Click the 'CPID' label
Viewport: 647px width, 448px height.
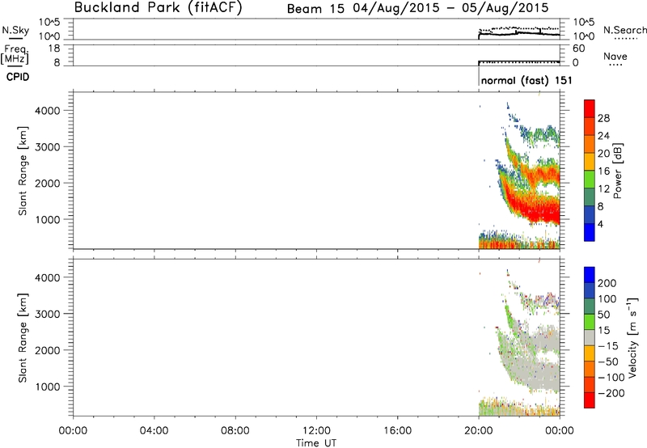(18, 77)
